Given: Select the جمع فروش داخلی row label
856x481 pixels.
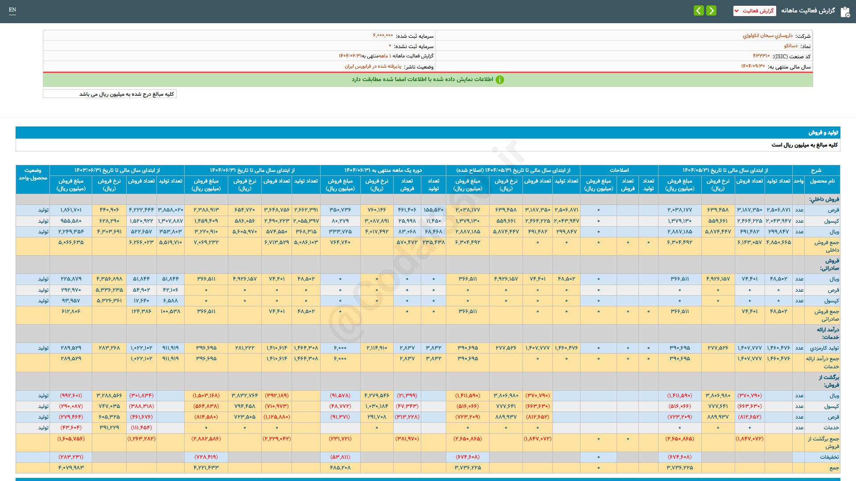Looking at the screenshot, I should click(827, 246).
